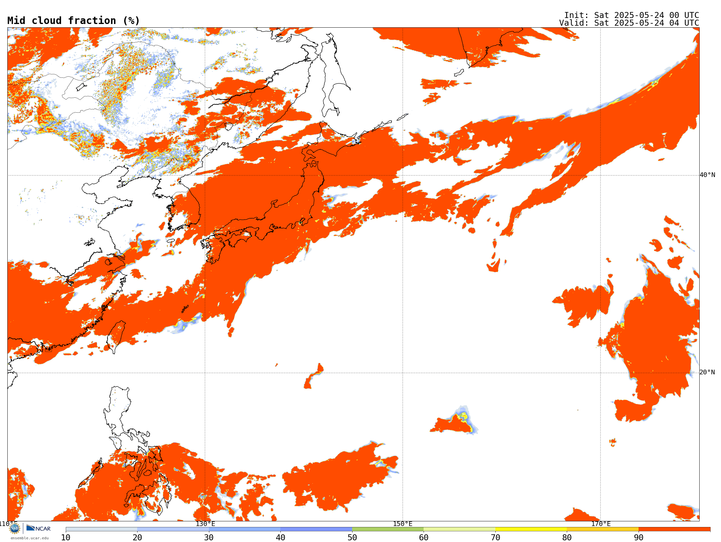This screenshot has width=721, height=542.
Task: Click the NCAR logo
Action: [38, 528]
